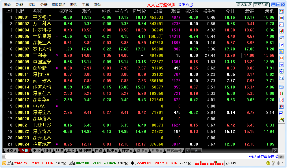Click the 交易系统 button
The image size is (287, 168).
pos(261,5)
